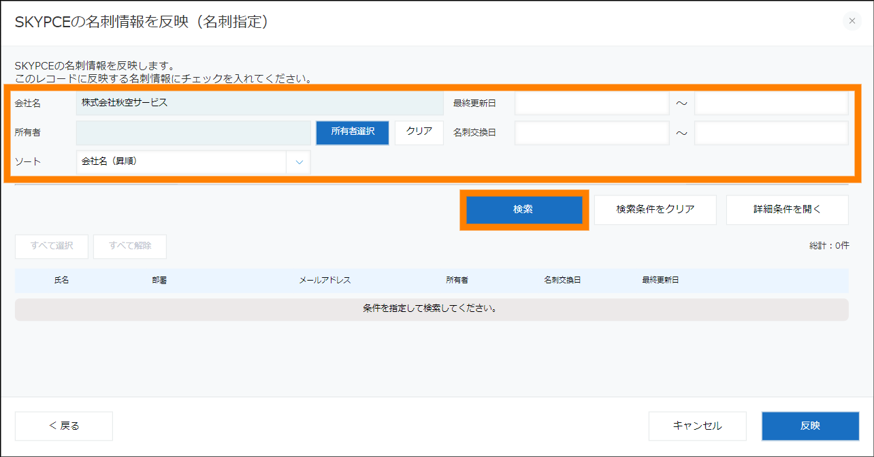This screenshot has height=457, width=874.
Task: Click the 最終更新日 start date field
Action: 592,104
